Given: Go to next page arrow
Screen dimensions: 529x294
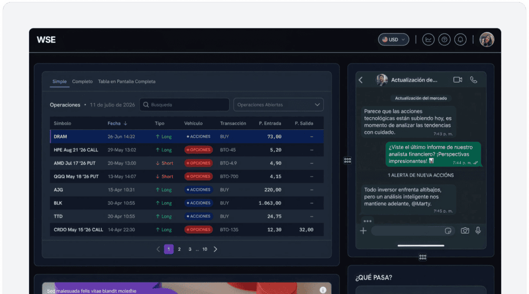Looking at the screenshot, I should tap(215, 249).
